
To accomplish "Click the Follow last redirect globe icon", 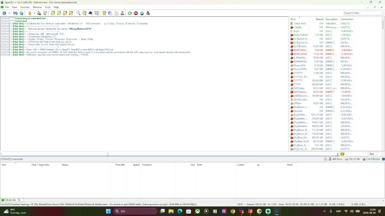I will point(21,13).
